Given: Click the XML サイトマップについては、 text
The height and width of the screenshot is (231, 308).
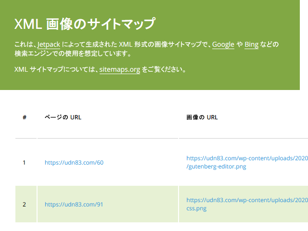Looking at the screenshot, I should [57, 69].
